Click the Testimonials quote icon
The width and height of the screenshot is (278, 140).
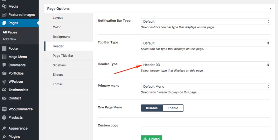4,90
